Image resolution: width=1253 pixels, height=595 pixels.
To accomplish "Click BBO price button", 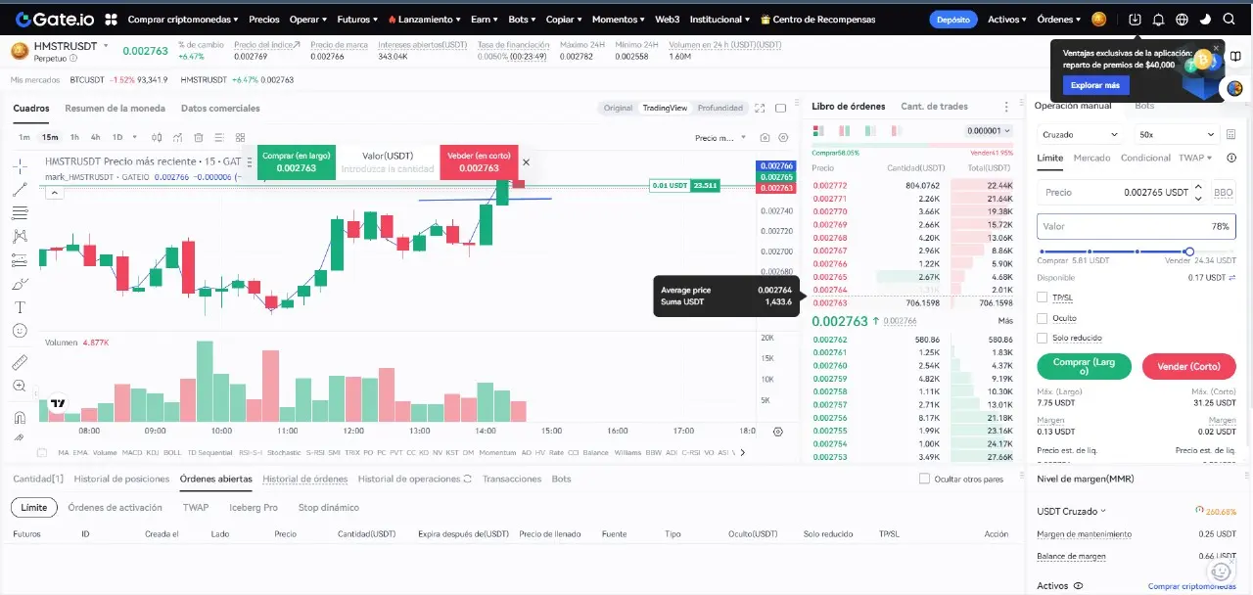I will tap(1223, 193).
